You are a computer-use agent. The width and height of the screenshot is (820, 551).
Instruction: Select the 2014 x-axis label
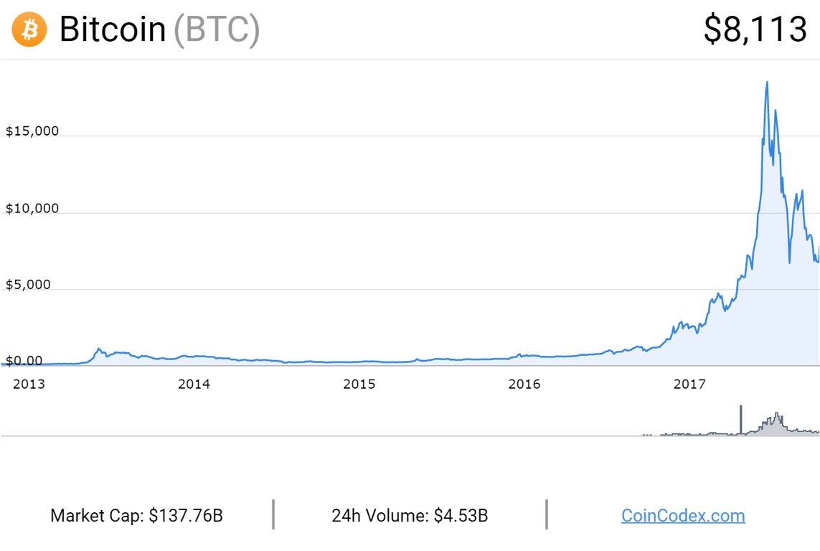[194, 384]
